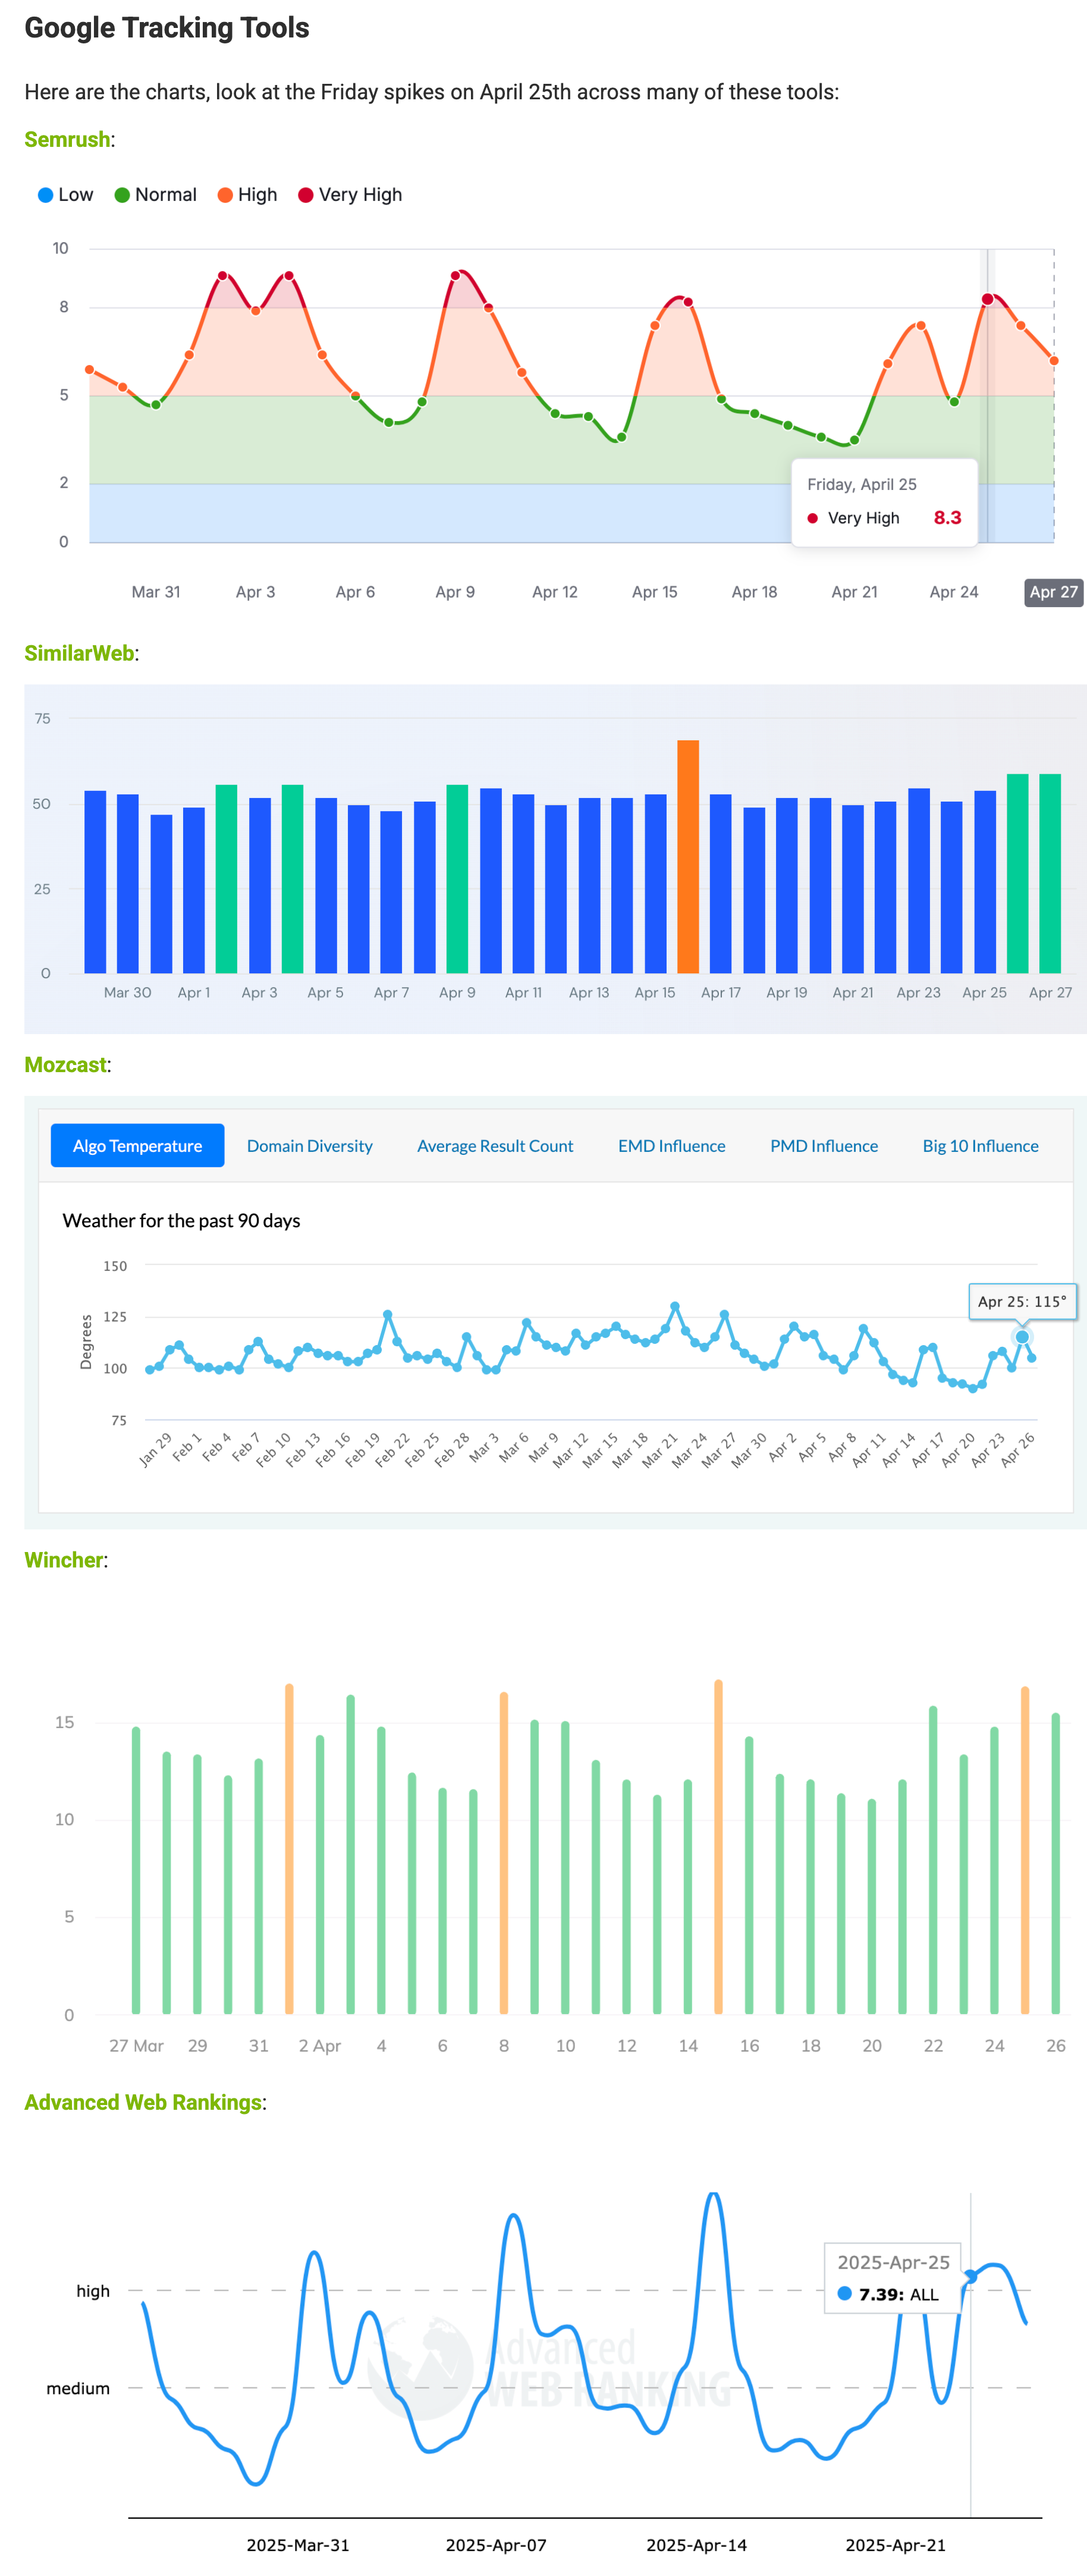
Task: Click the 'Friday, April 25' tooltip heading
Action: [862, 484]
